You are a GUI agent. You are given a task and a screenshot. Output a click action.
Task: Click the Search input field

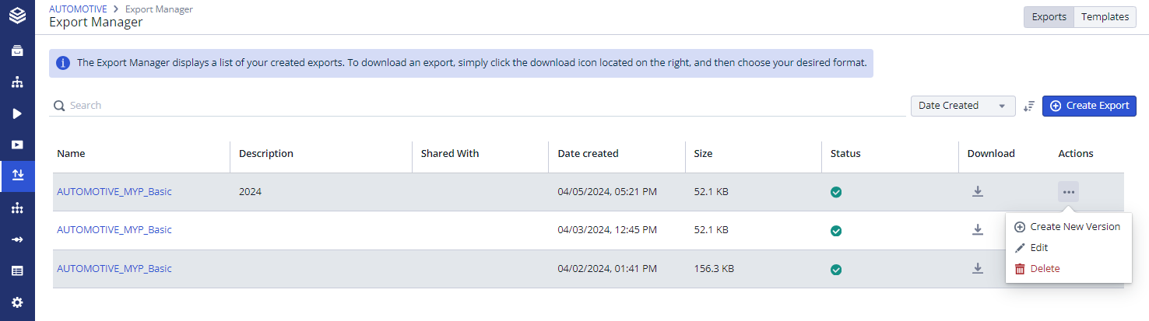pyautogui.click(x=467, y=106)
